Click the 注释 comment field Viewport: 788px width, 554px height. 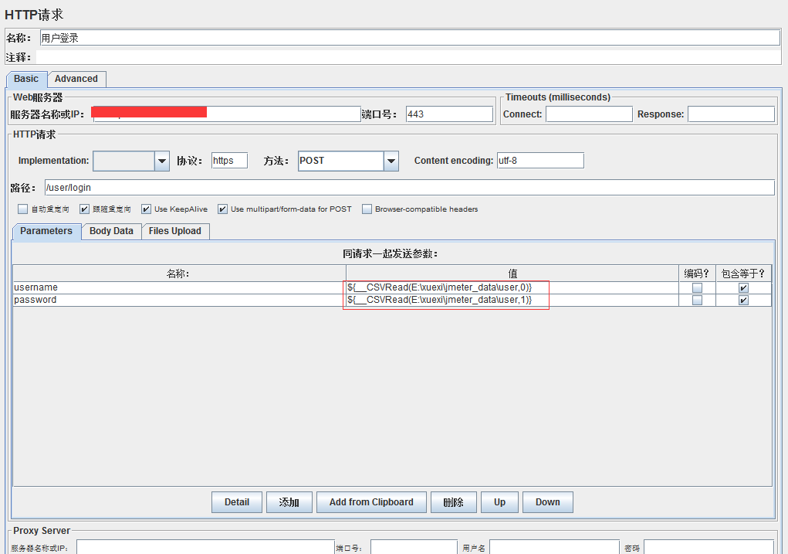(408, 57)
